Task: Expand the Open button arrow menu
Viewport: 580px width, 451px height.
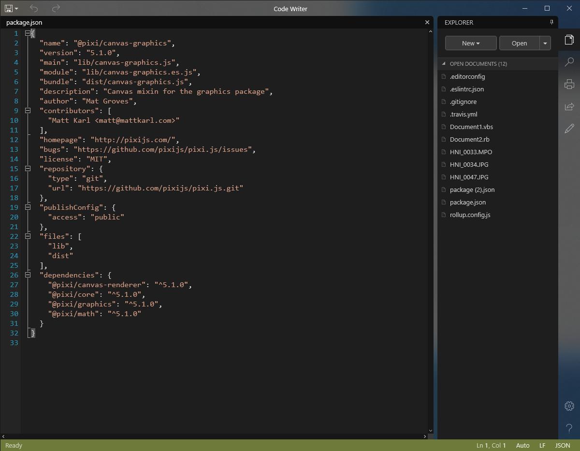Action: click(x=545, y=43)
